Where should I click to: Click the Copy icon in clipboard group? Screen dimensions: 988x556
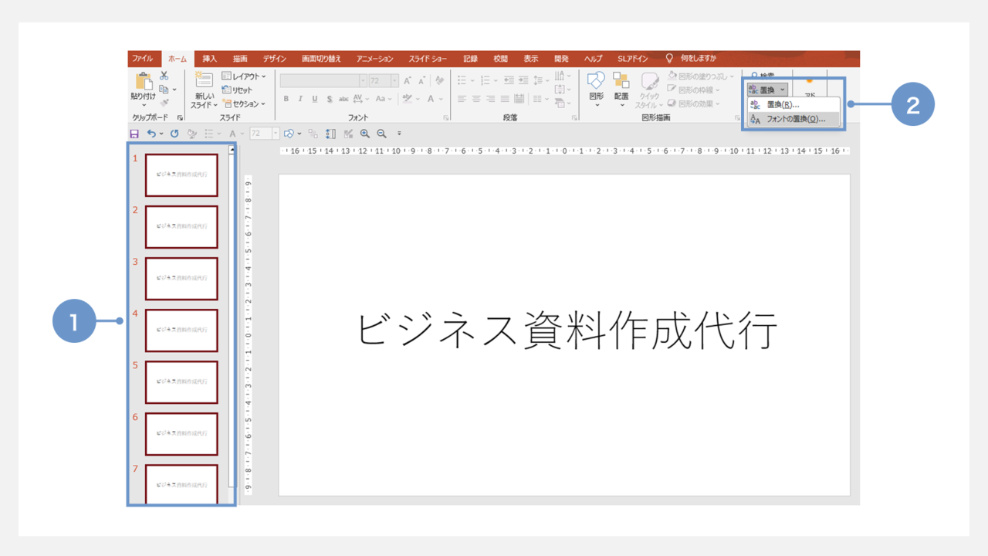pyautogui.click(x=164, y=90)
